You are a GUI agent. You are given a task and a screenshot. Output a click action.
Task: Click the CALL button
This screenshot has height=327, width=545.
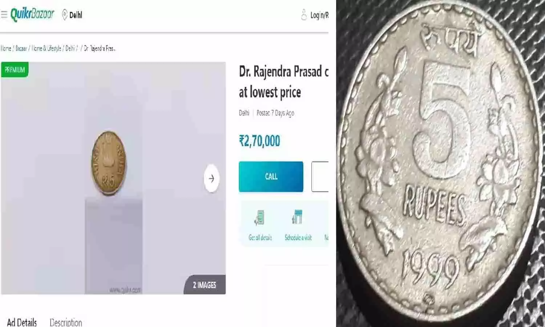tap(271, 177)
